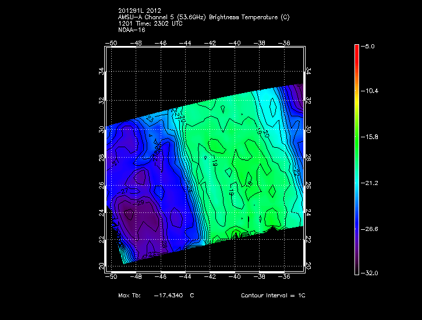Click the -26.6 color scale tick label
Viewport: 422px width, 320px height.
373,229
